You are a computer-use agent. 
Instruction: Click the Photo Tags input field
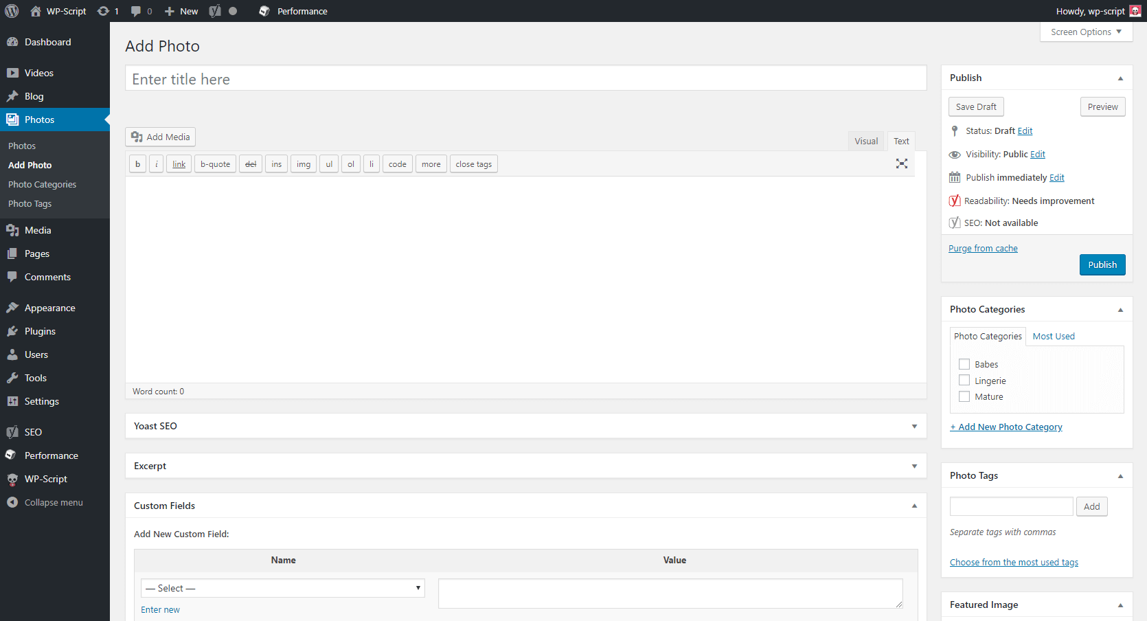(1011, 506)
